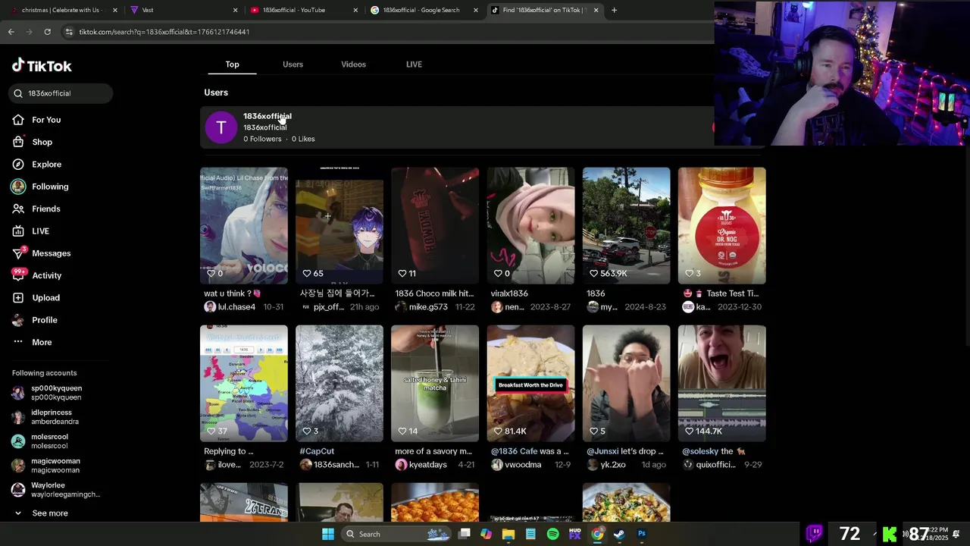Open molesrcool following account
Viewport: 970px width, 546px height.
coord(50,441)
